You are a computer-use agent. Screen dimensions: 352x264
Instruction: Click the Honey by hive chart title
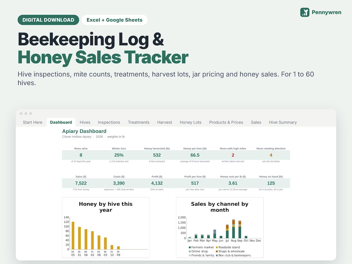tap(106, 207)
